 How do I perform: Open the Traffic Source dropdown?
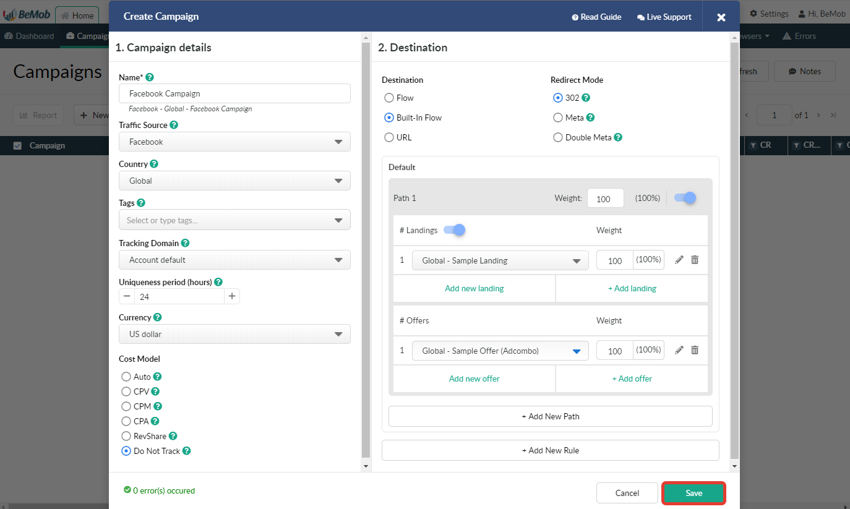click(x=234, y=142)
